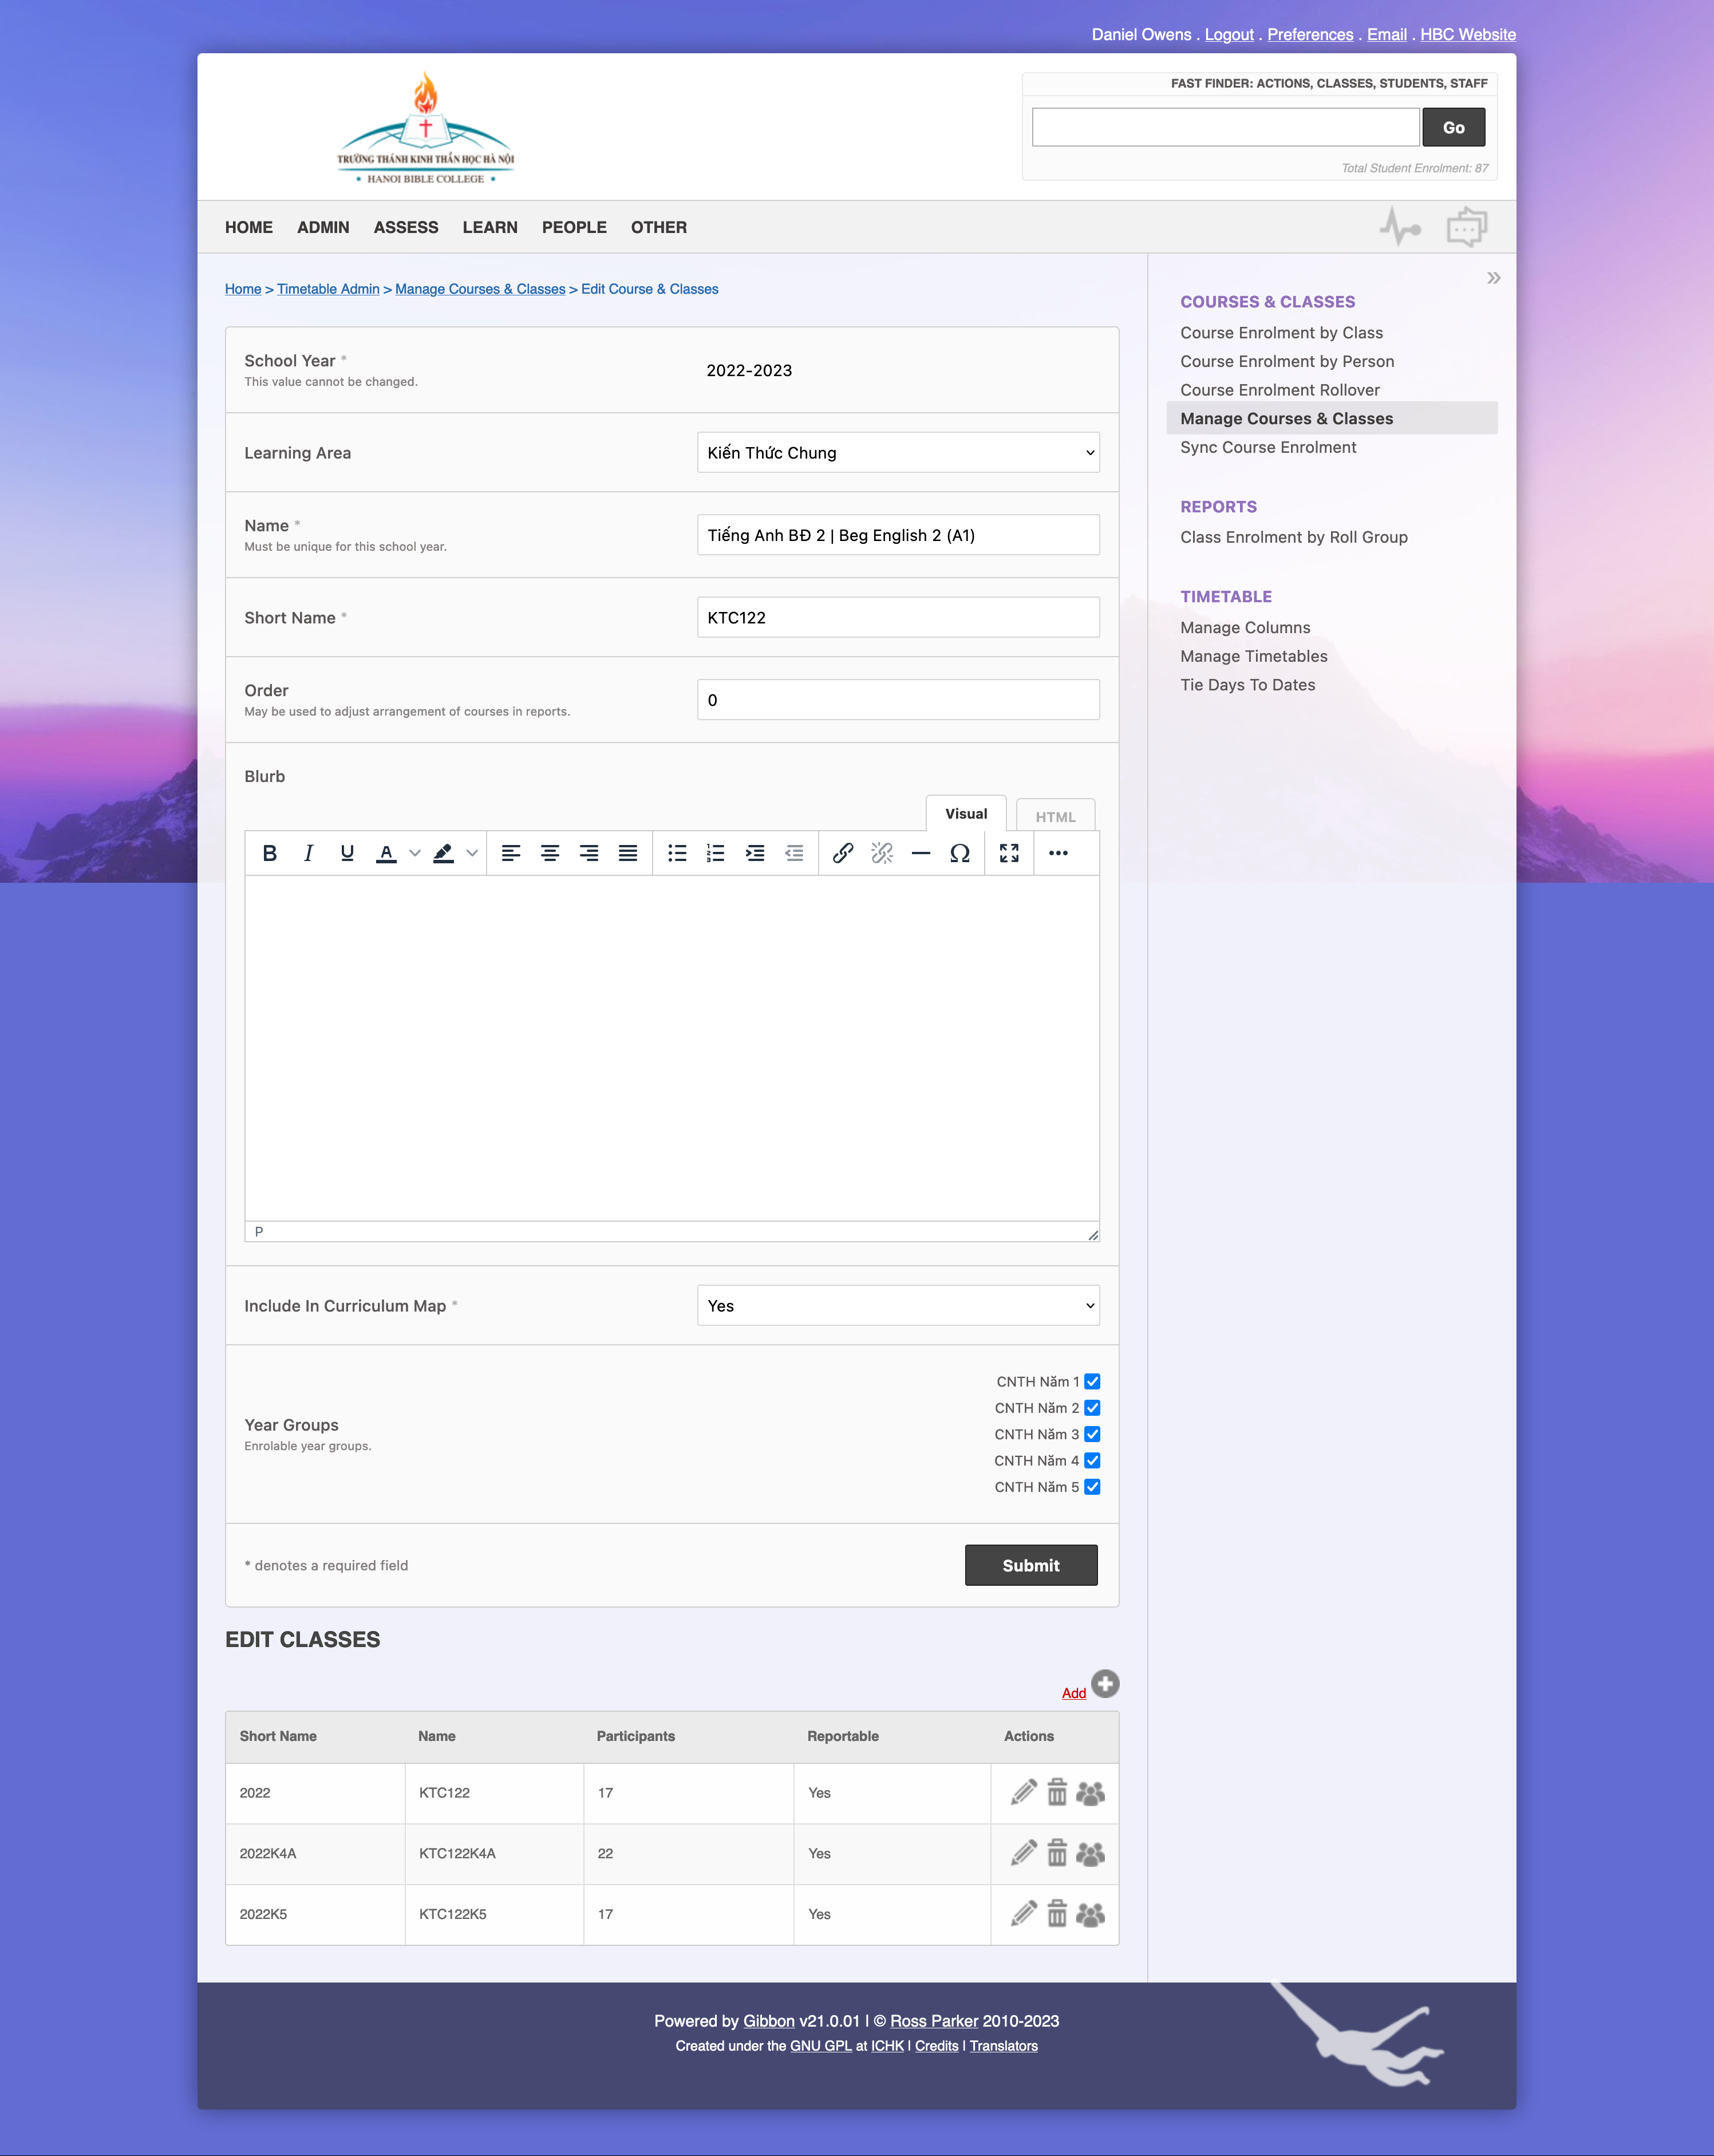Viewport: 1714px width, 2156px height.
Task: Focus the Fast Finder search field
Action: (1226, 127)
